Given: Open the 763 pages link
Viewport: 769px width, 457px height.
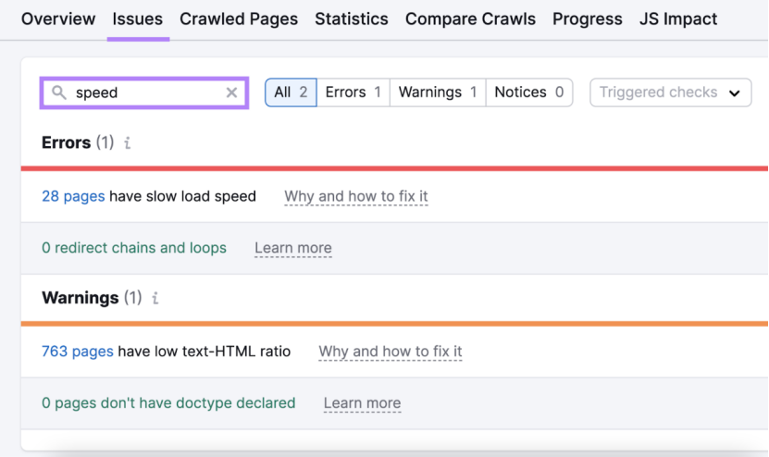Looking at the screenshot, I should point(78,352).
